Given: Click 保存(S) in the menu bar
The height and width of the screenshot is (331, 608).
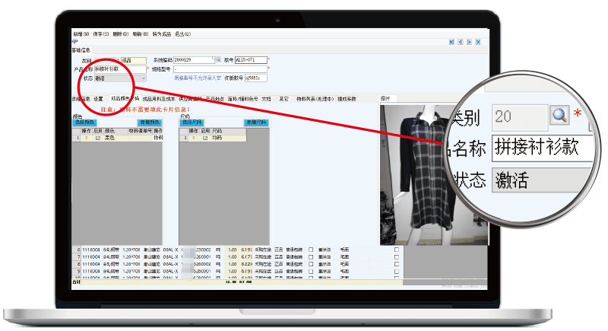Looking at the screenshot, I should point(101,34).
